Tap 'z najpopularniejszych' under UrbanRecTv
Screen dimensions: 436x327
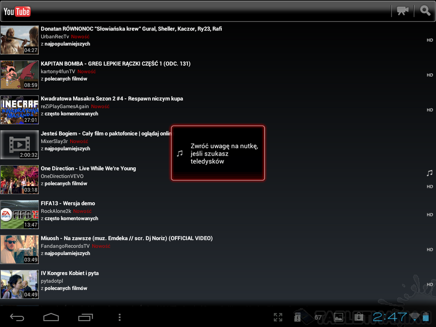point(65,44)
